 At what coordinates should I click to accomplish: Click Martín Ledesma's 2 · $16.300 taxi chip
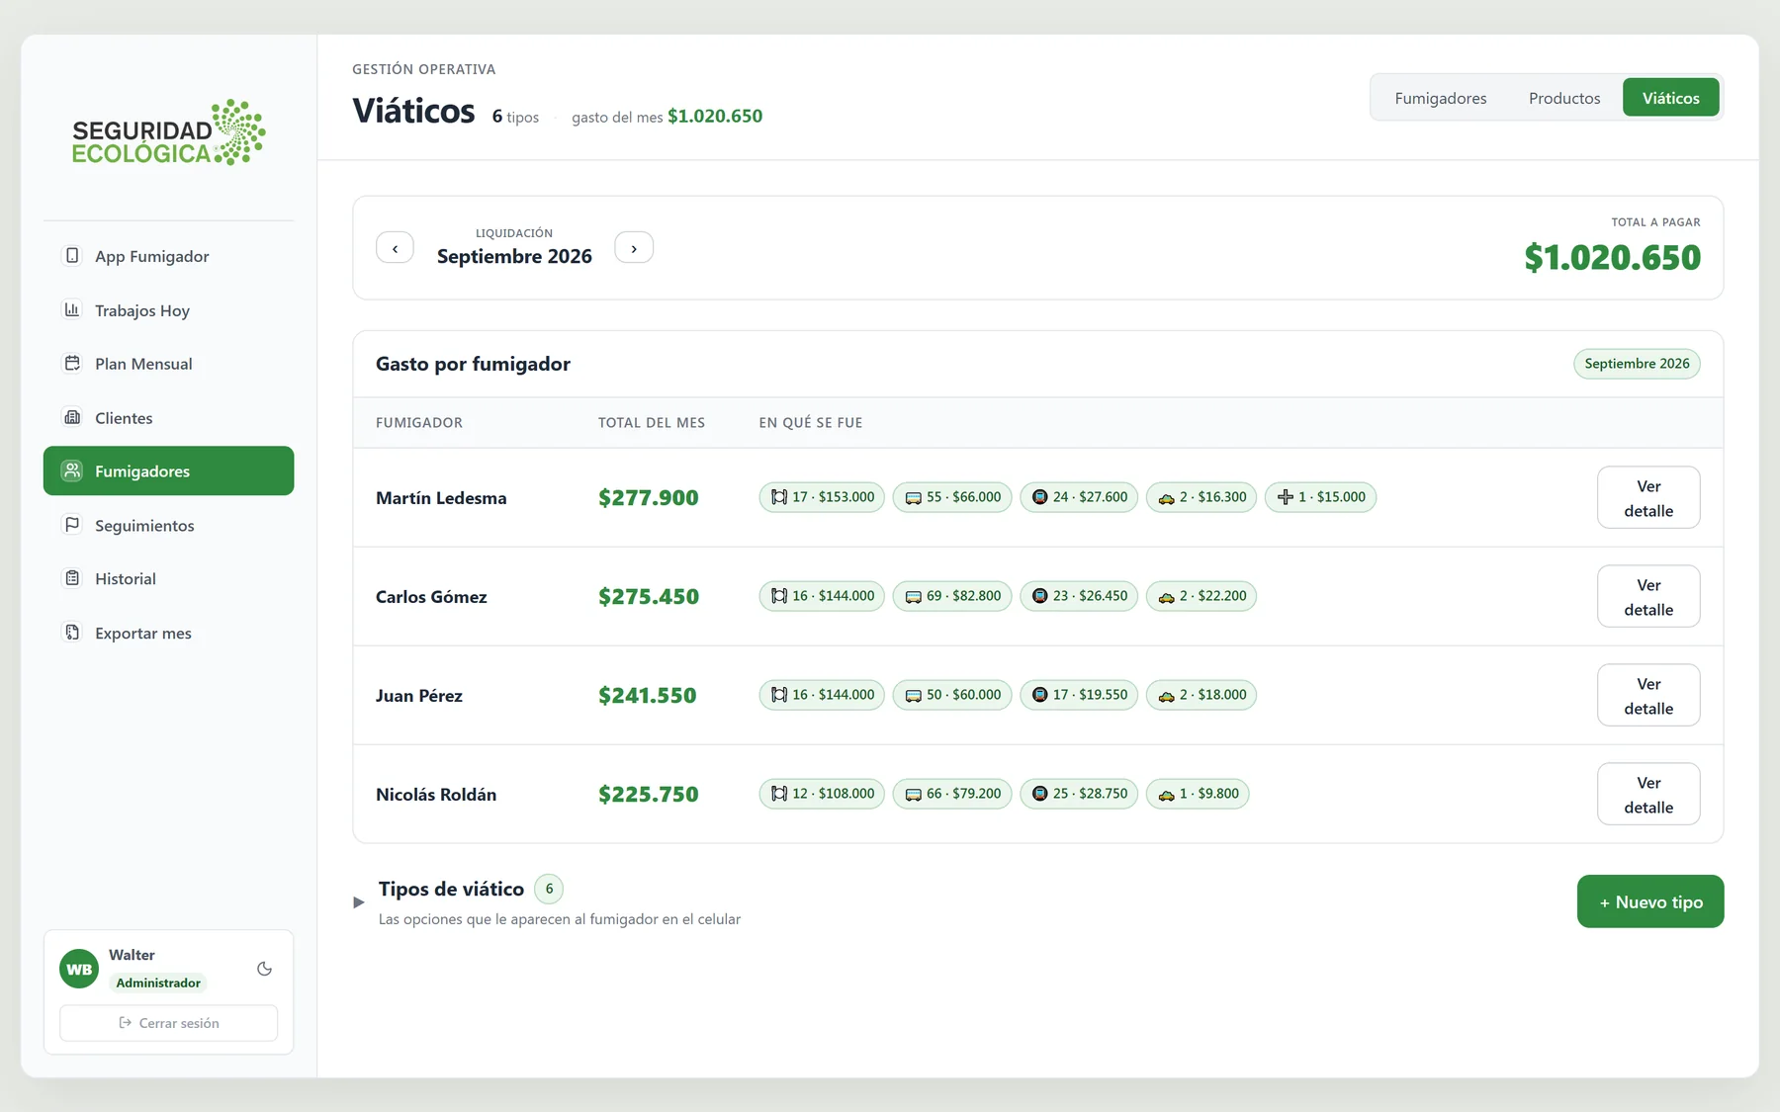[x=1201, y=497]
